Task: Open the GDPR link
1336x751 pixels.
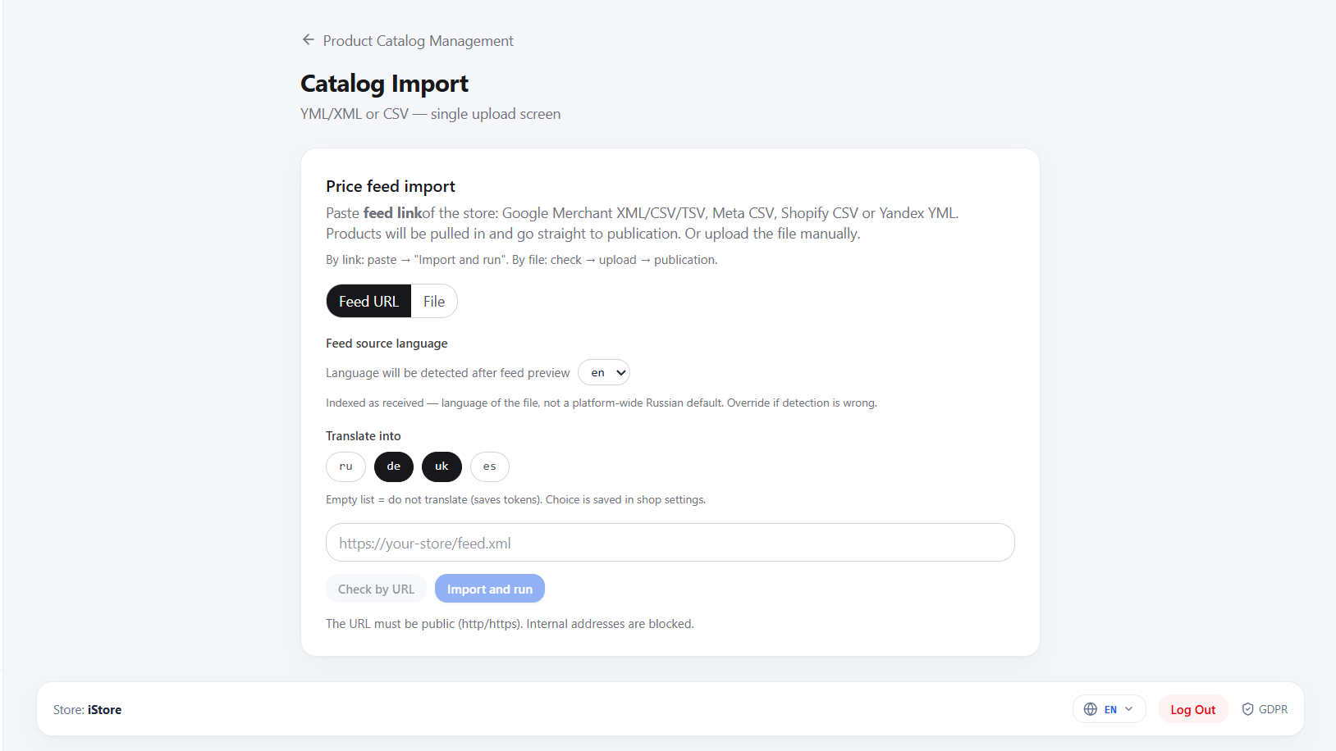Action: tap(1265, 709)
